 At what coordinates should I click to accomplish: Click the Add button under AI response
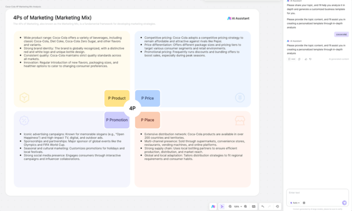click(291, 59)
